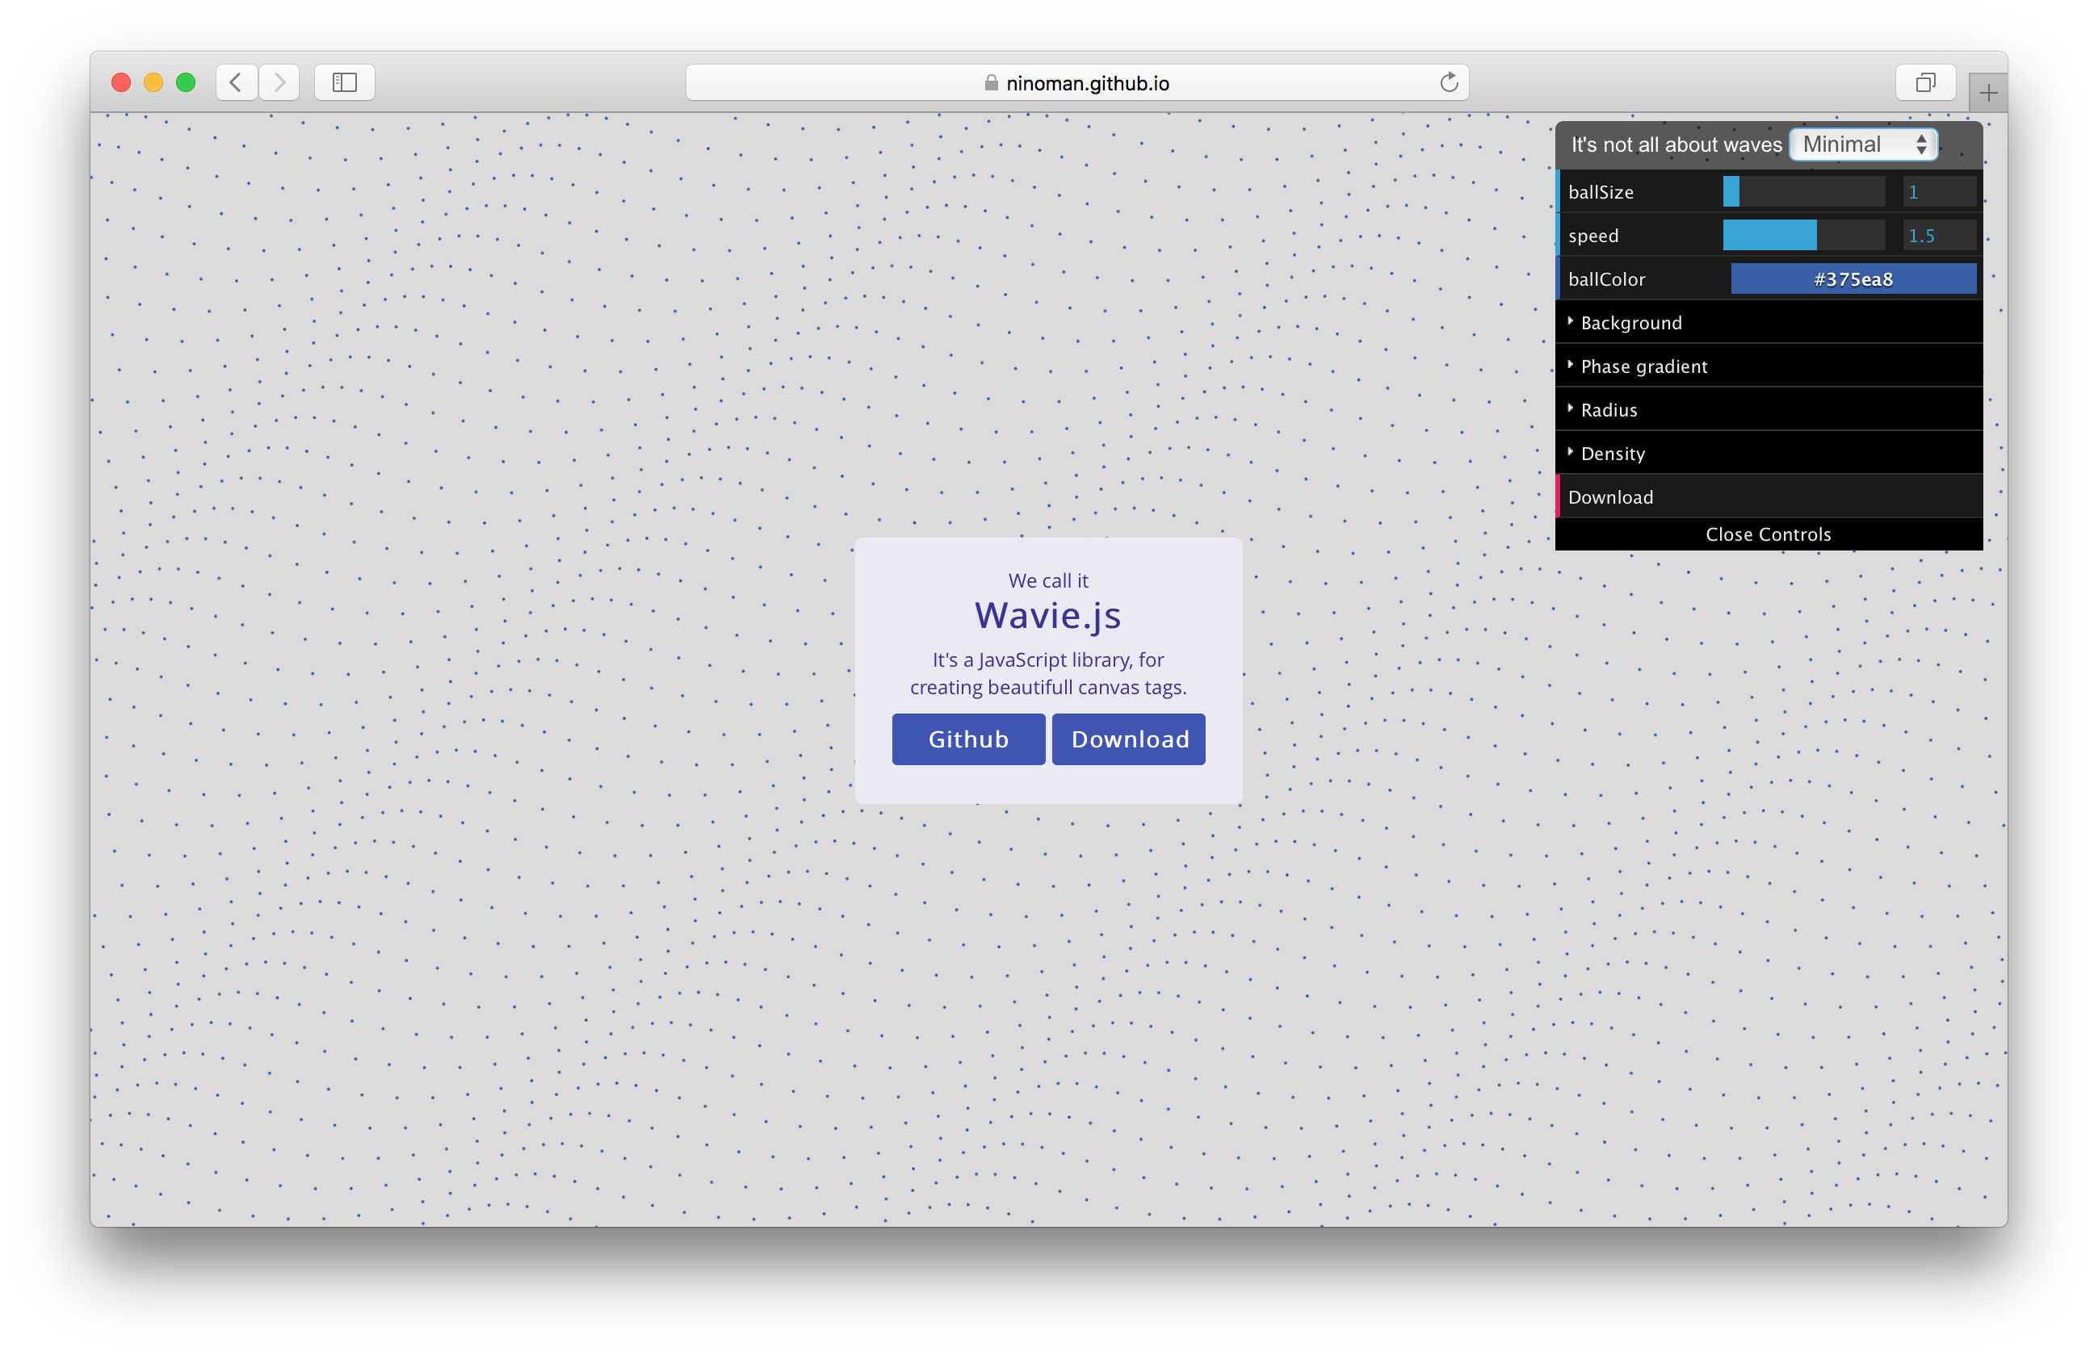Expand the Radius folder
Viewport: 2098px width, 1356px height.
(1609, 410)
